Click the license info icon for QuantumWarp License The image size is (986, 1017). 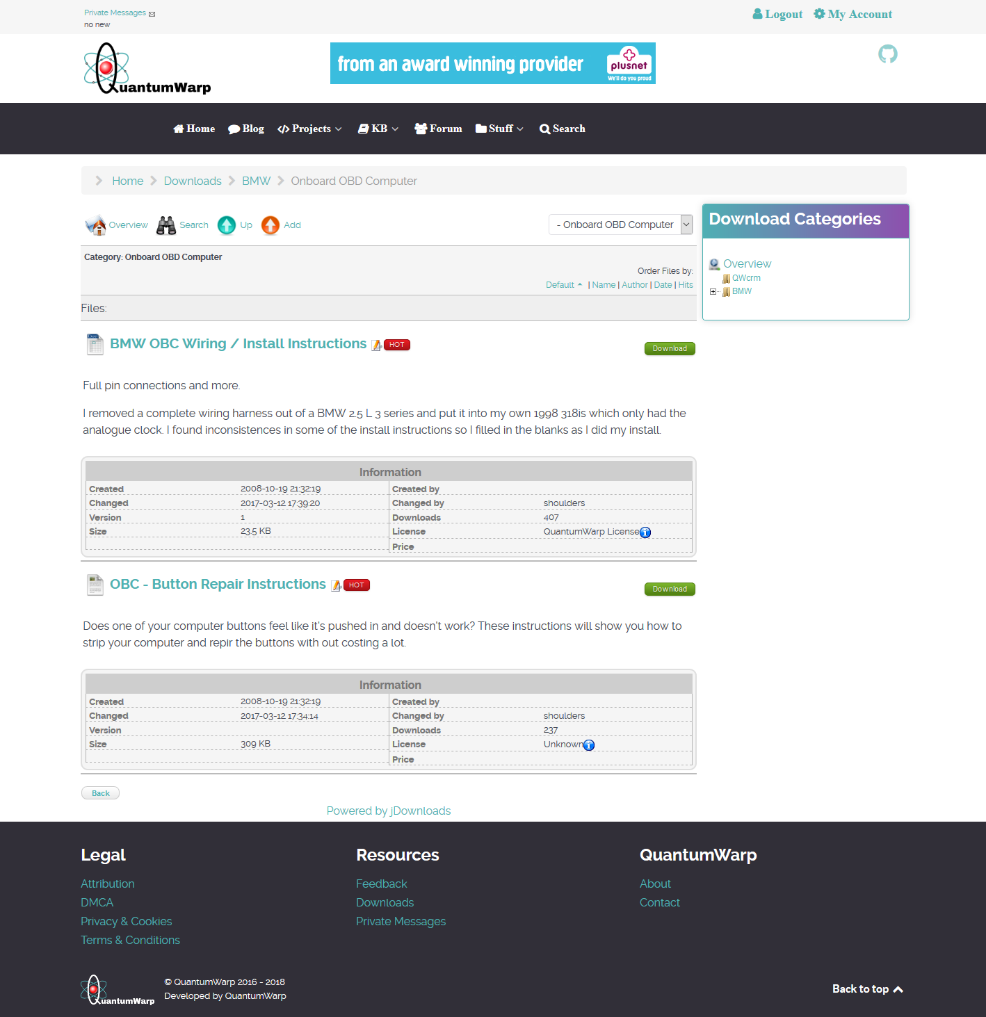645,532
